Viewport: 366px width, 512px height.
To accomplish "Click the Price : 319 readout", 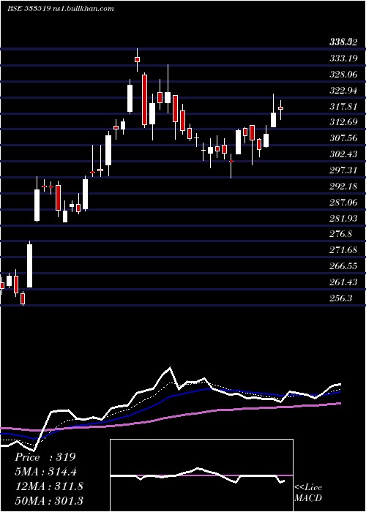I will [45, 457].
